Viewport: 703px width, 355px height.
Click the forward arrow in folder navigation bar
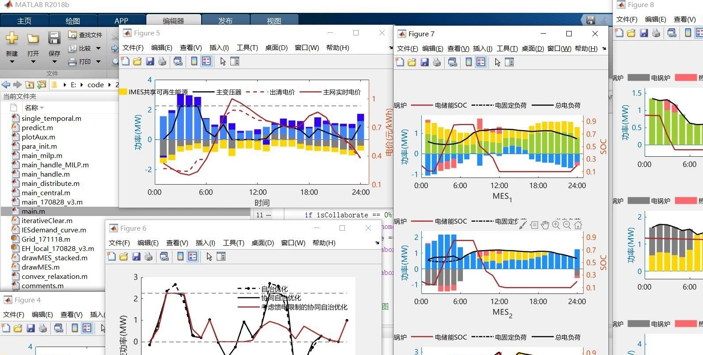point(17,85)
